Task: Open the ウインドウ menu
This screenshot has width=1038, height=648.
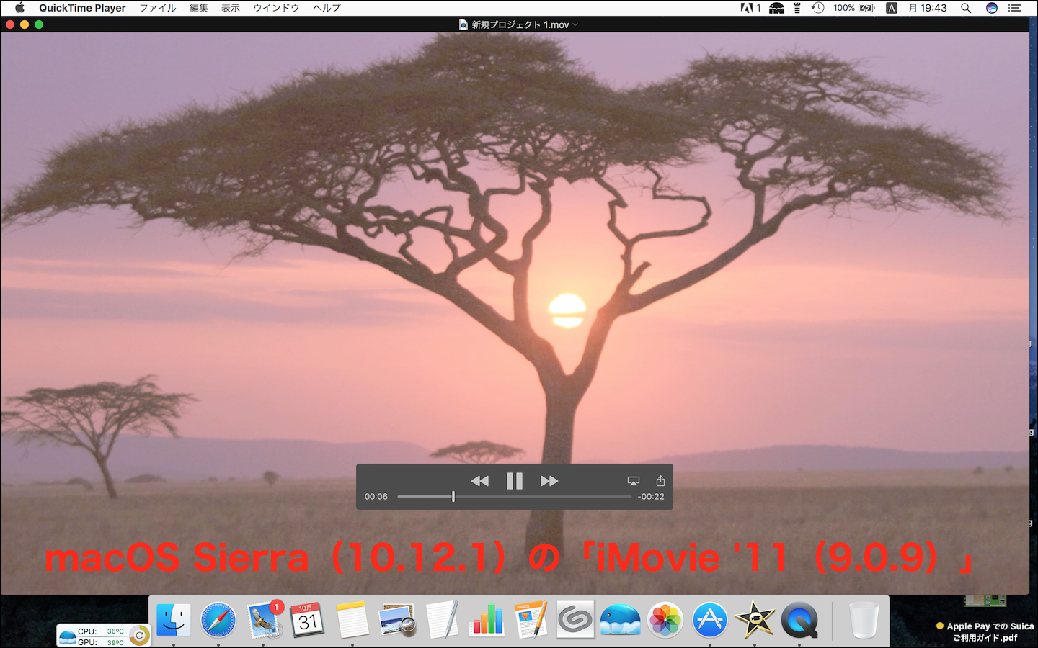Action: click(x=276, y=8)
